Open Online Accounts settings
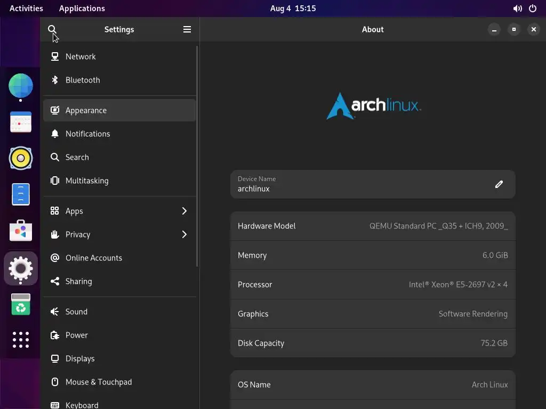This screenshot has height=409, width=546. (x=119, y=258)
